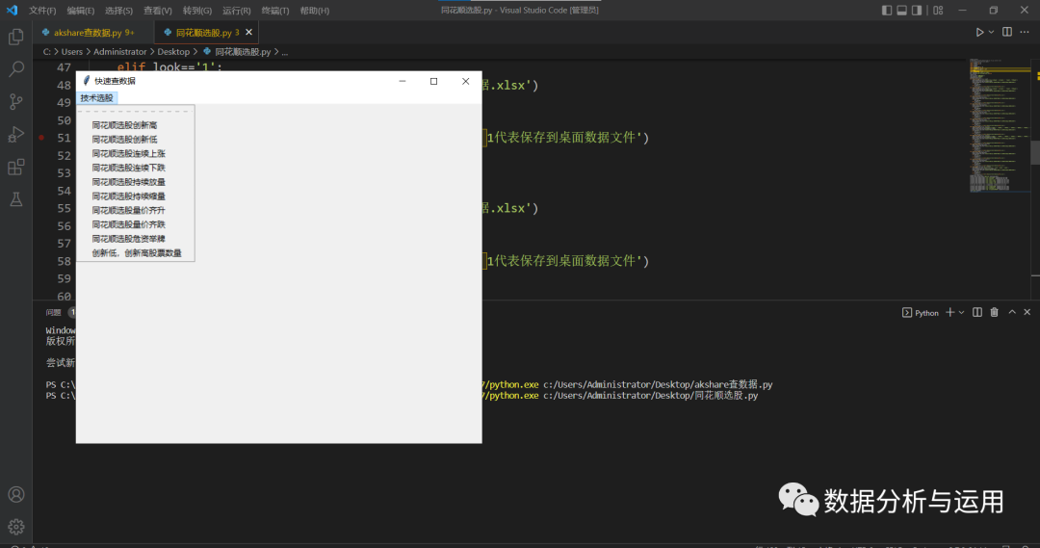
Task: Switch to akshare查数据.py tab
Action: point(93,33)
